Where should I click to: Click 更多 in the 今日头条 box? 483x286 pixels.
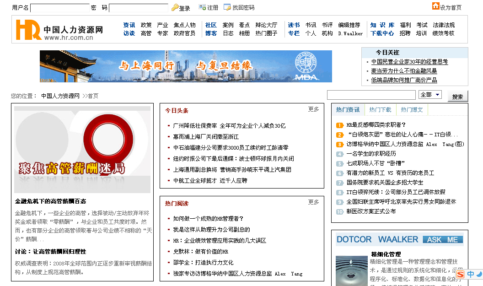click(x=314, y=109)
